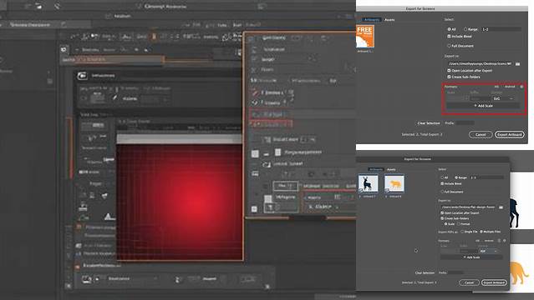The image size is (534, 300).
Task: Select the orange FREE artboard thumbnail
Action: [x=364, y=37]
